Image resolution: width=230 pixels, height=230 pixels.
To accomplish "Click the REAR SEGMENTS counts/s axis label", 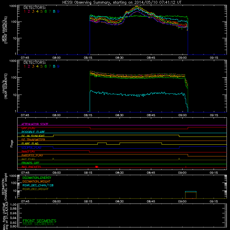I will click(4, 86).
